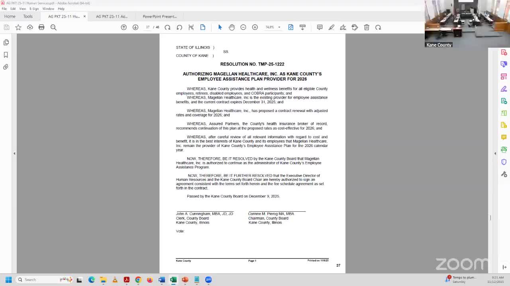The width and height of the screenshot is (510, 286).
Task: Open the Bookmarks panel
Action: (x=6, y=55)
